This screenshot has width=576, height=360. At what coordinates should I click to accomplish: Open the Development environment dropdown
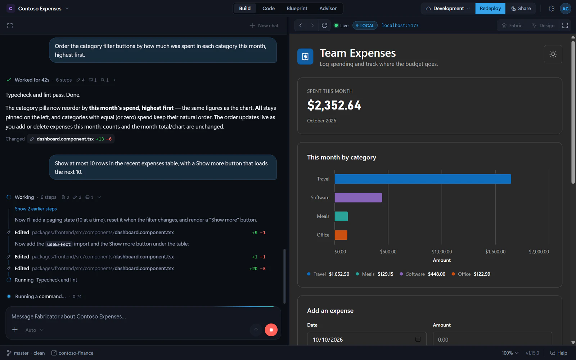(x=448, y=9)
